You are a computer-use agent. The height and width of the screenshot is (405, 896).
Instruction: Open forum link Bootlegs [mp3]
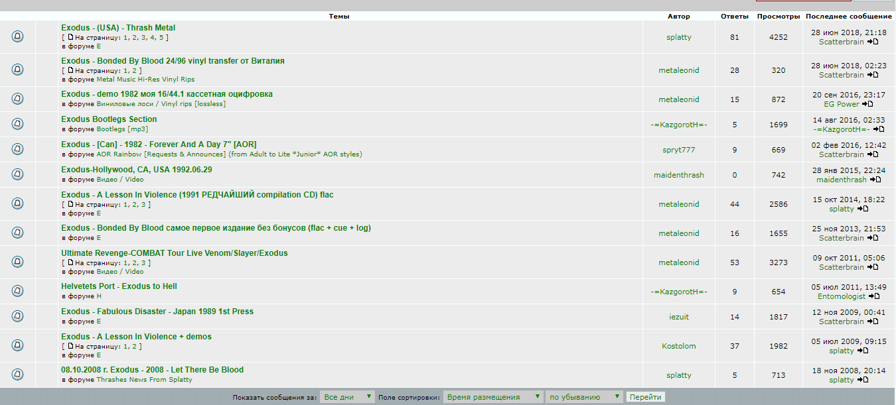(x=122, y=129)
